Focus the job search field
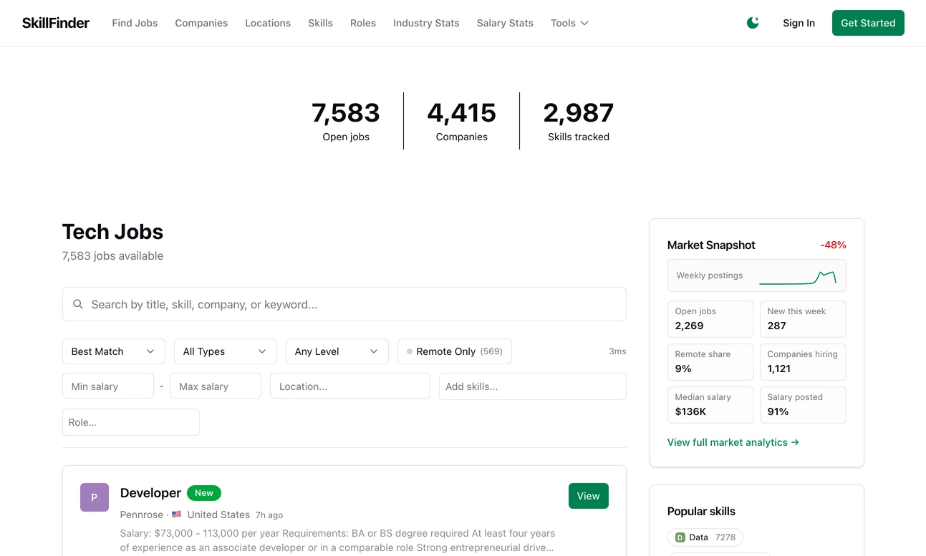The height and width of the screenshot is (556, 926). [344, 304]
